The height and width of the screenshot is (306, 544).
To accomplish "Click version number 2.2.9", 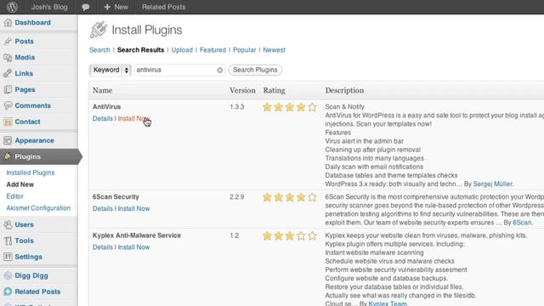I will click(x=237, y=197).
